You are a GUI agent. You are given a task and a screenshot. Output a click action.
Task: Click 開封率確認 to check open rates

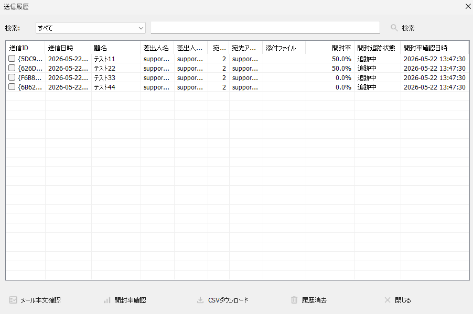[130, 300]
